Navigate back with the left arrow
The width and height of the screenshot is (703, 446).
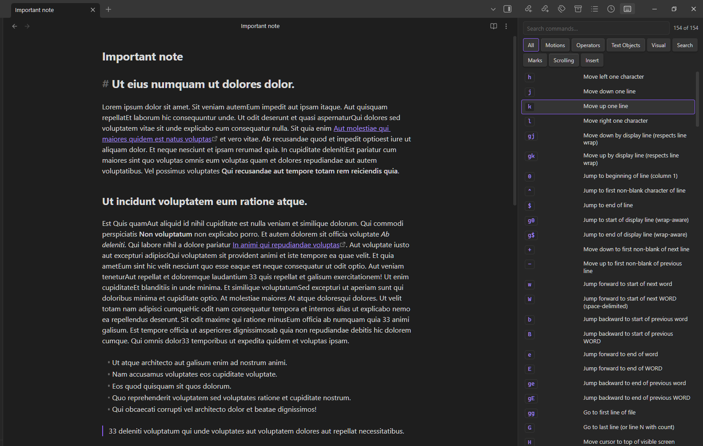click(15, 26)
